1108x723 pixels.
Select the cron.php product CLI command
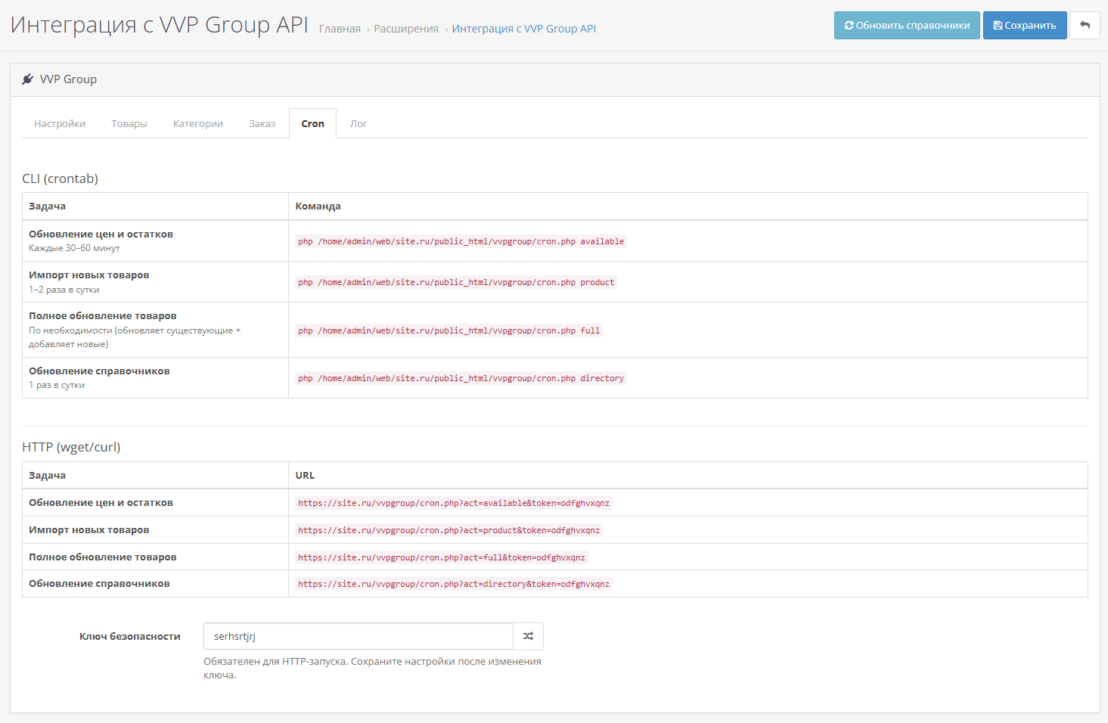pyautogui.click(x=456, y=282)
